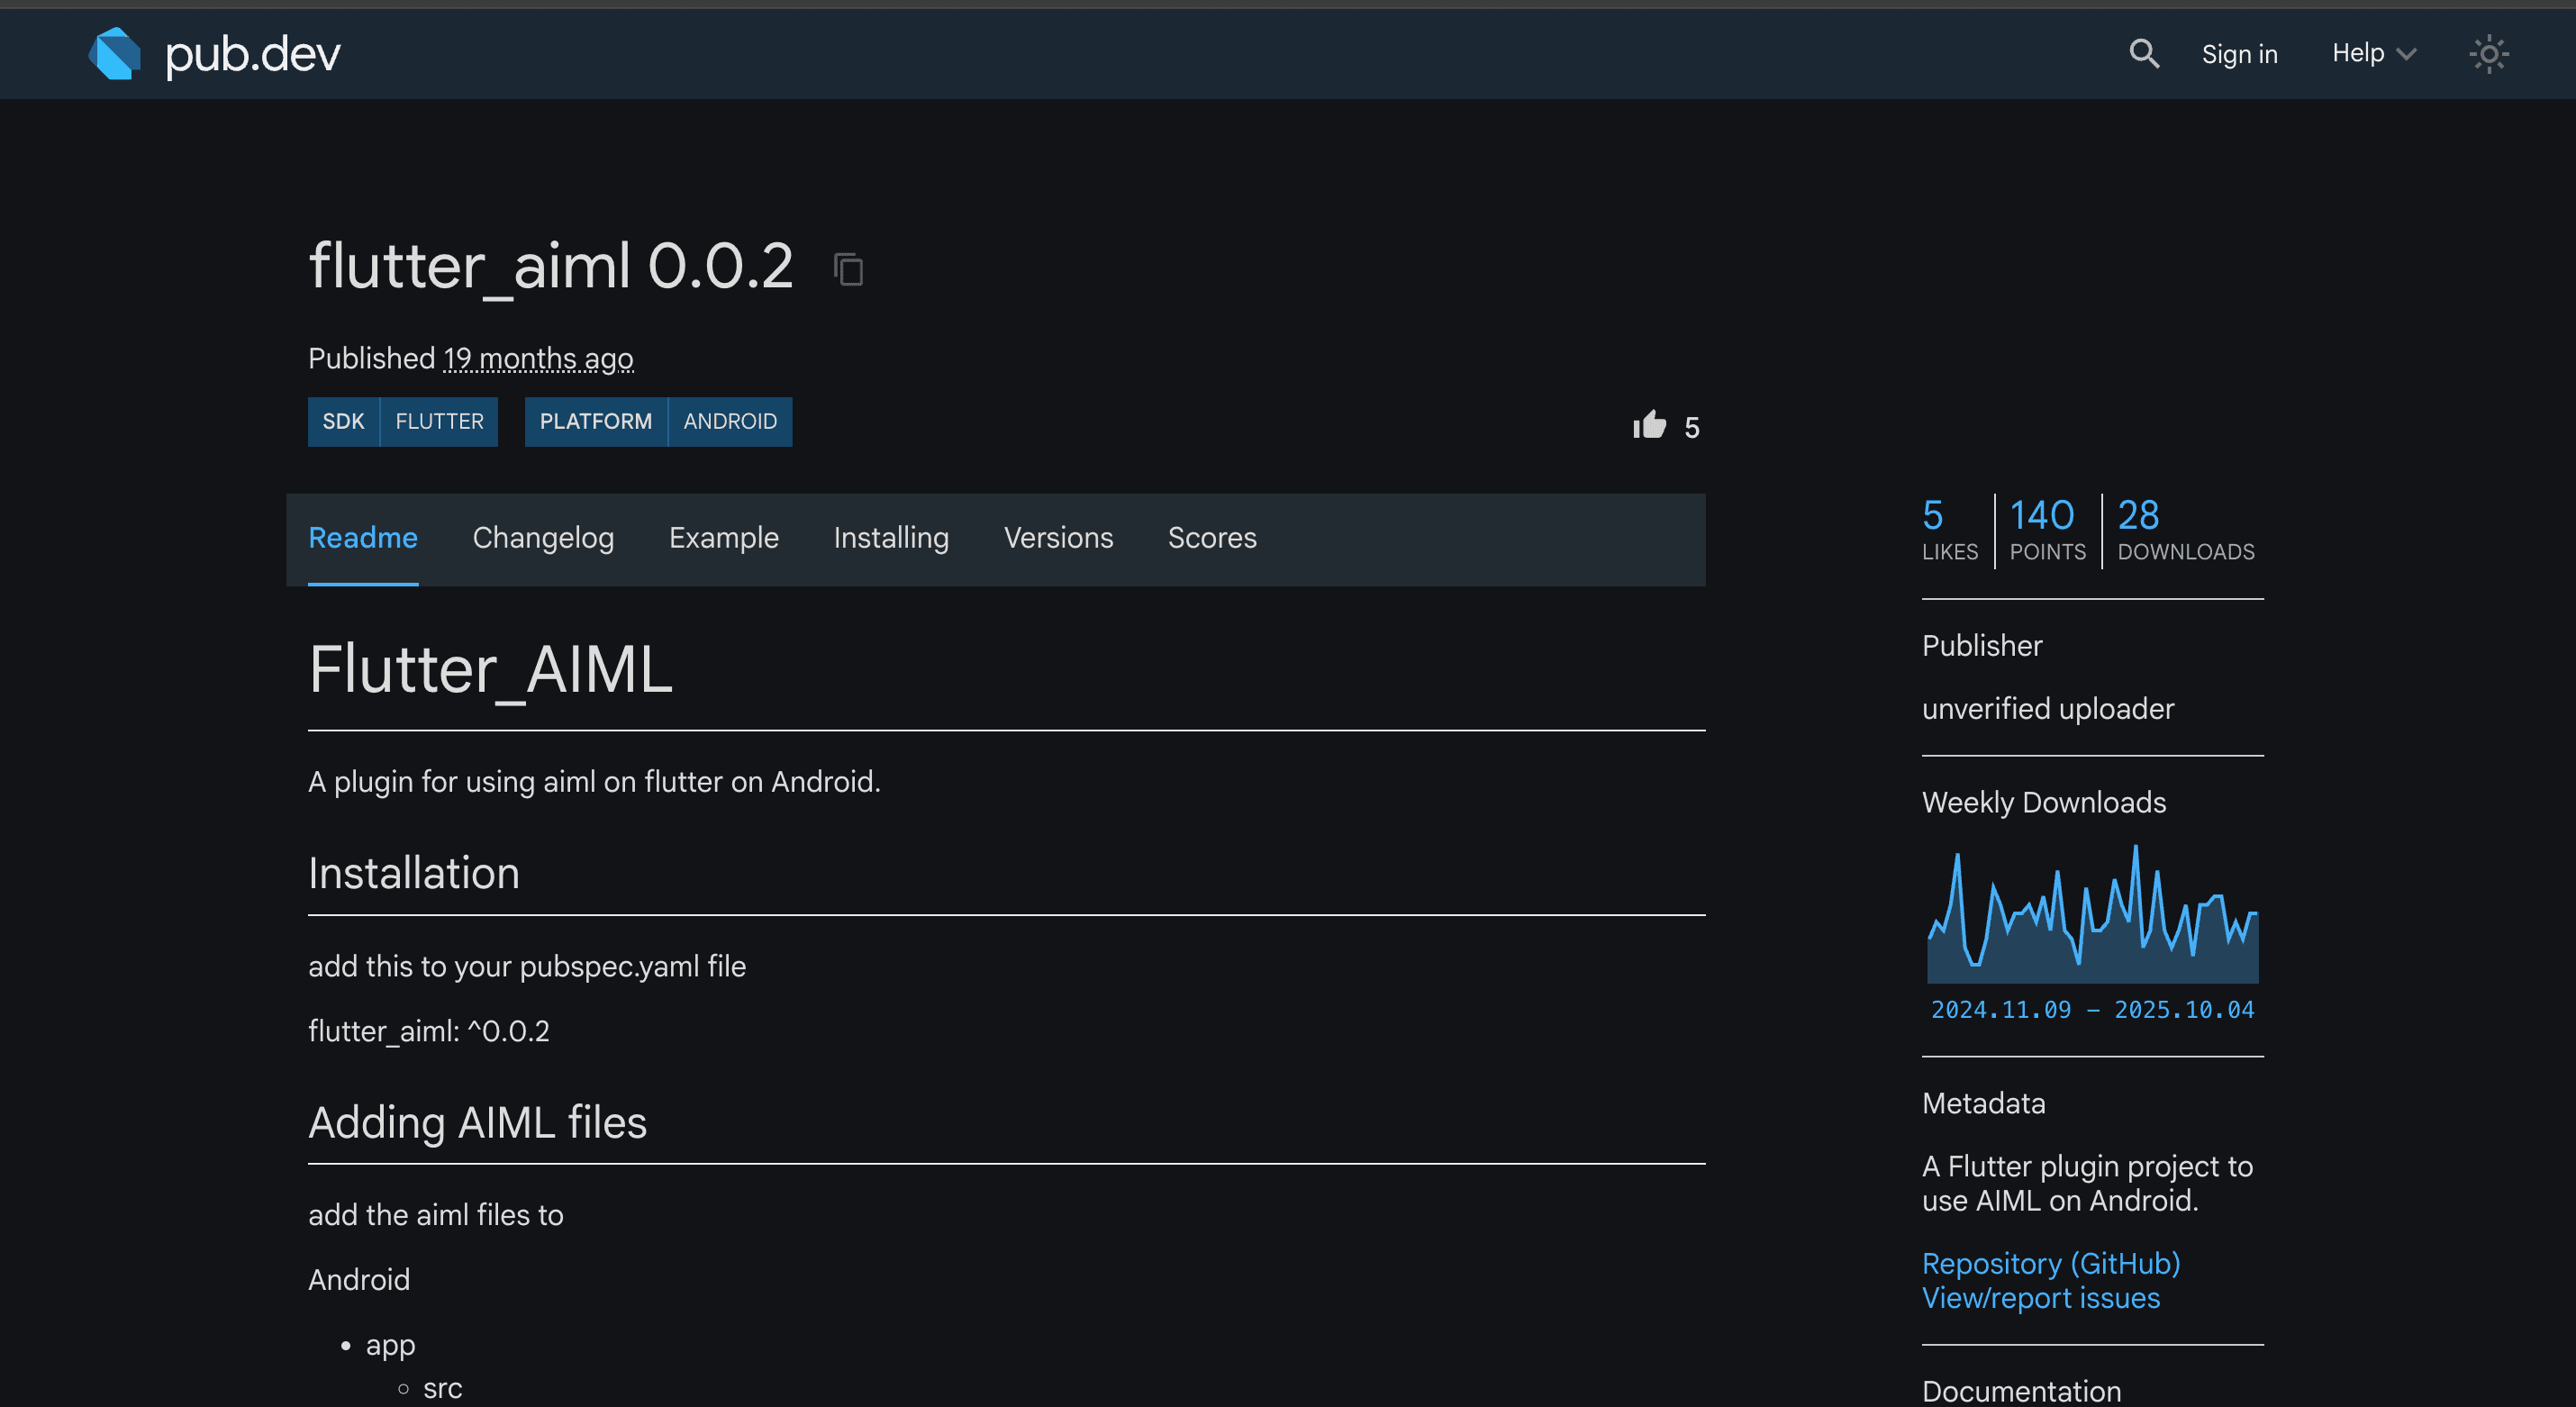Screen dimensions: 2576x1407
Task: Open Repository (GitHub) link
Action: click(2050, 1263)
